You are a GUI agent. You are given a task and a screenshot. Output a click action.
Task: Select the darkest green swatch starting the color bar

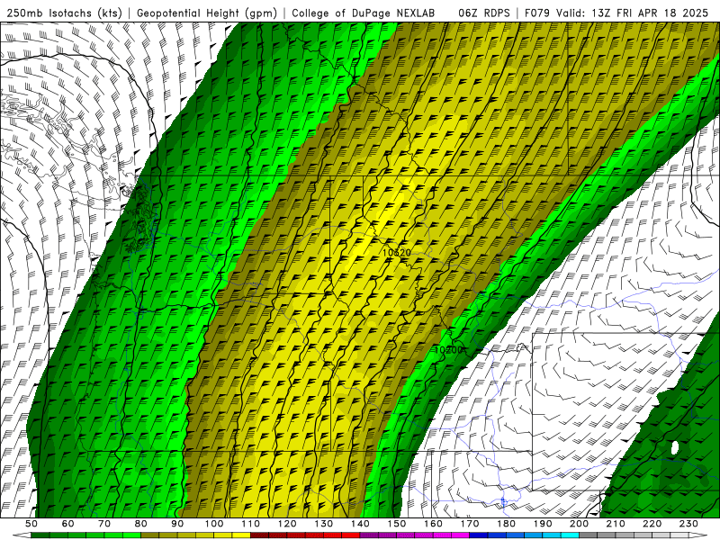tap(40, 535)
